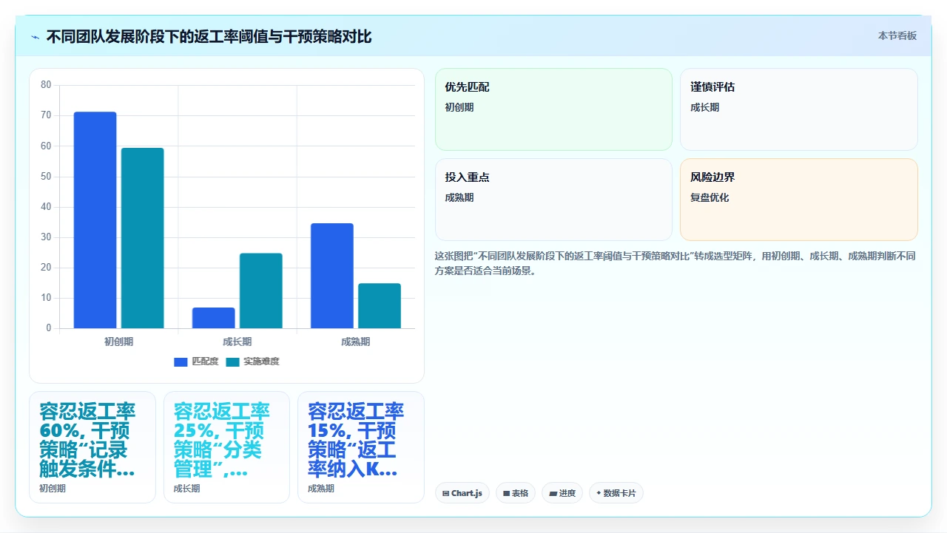The width and height of the screenshot is (947, 533).
Task: Click the description paragraph starting 这张图把
Action: [x=675, y=263]
